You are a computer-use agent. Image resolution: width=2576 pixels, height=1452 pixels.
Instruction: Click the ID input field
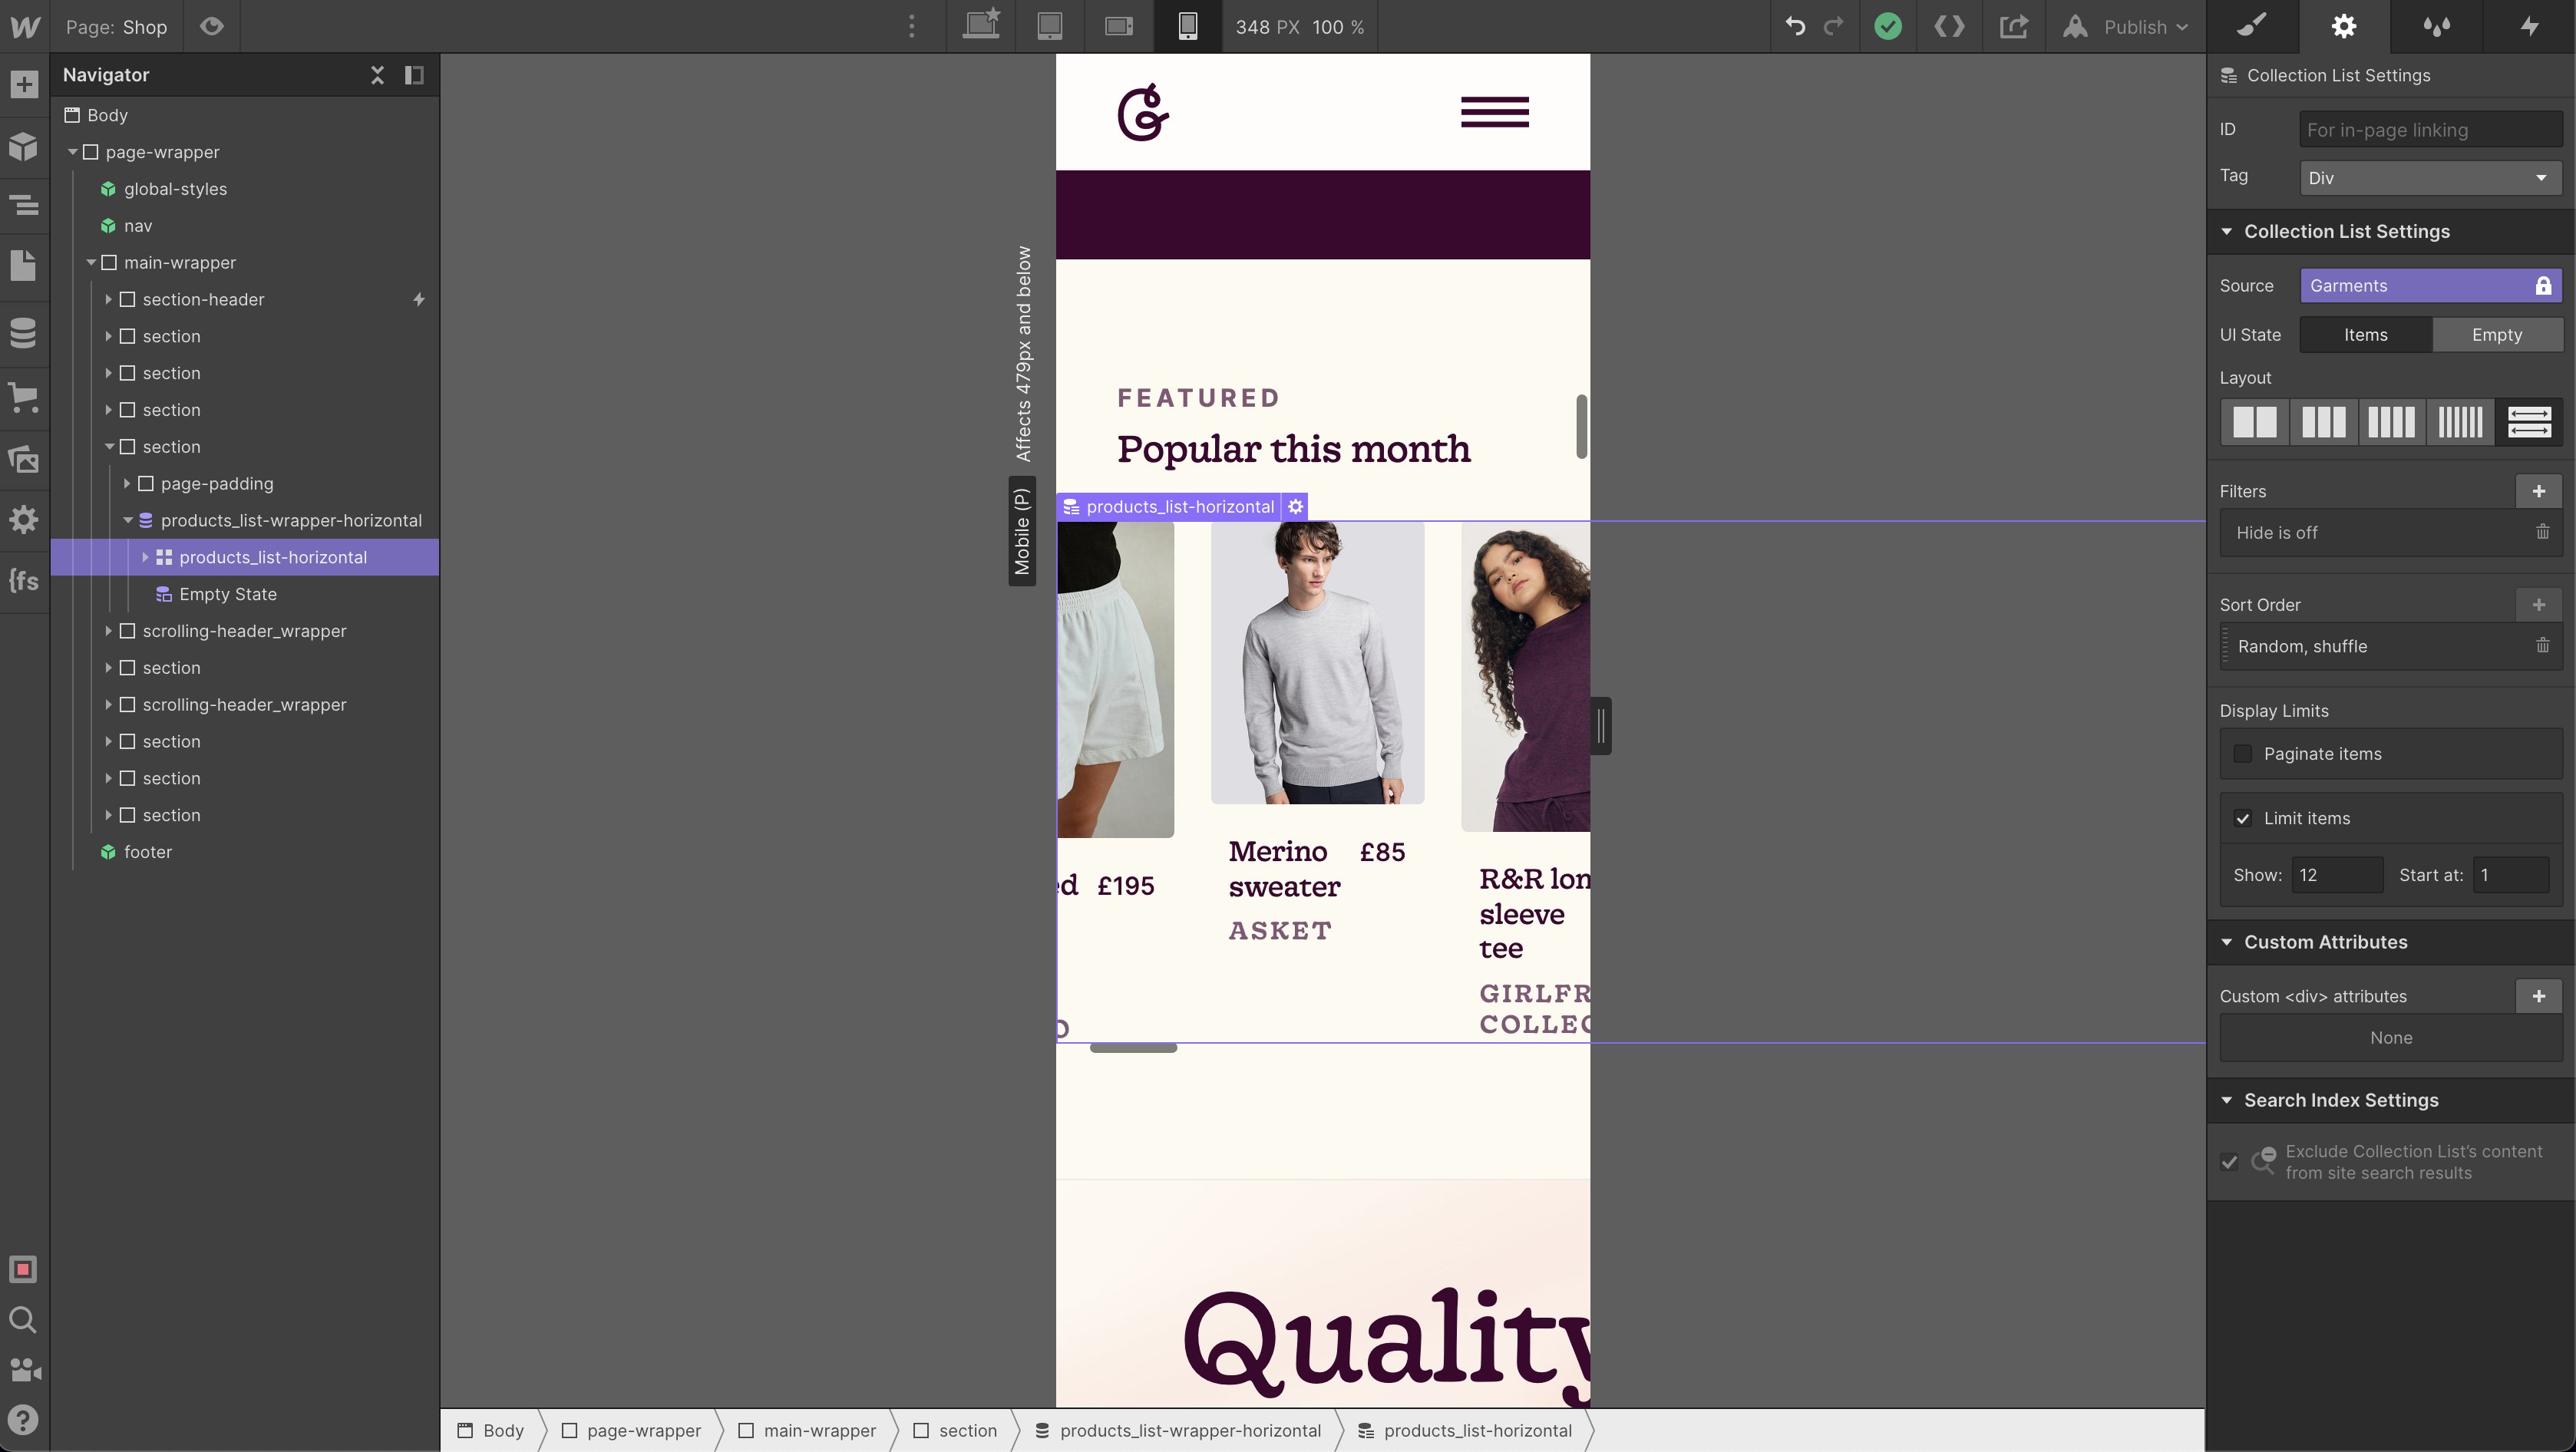click(x=2430, y=129)
